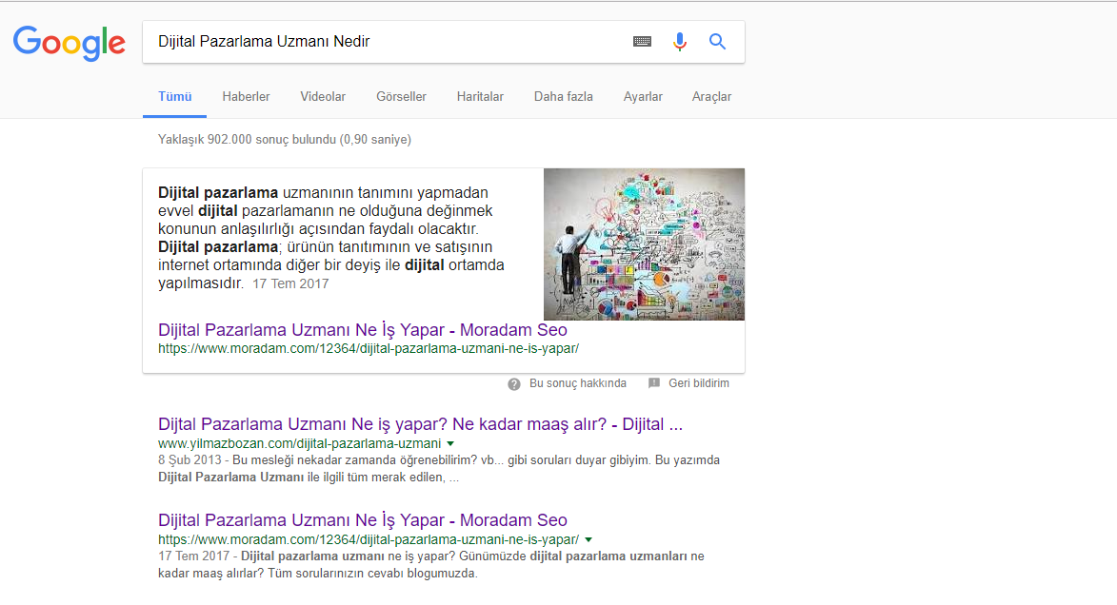Open the Ayarlar menu
The image size is (1117, 605).
pyautogui.click(x=643, y=97)
